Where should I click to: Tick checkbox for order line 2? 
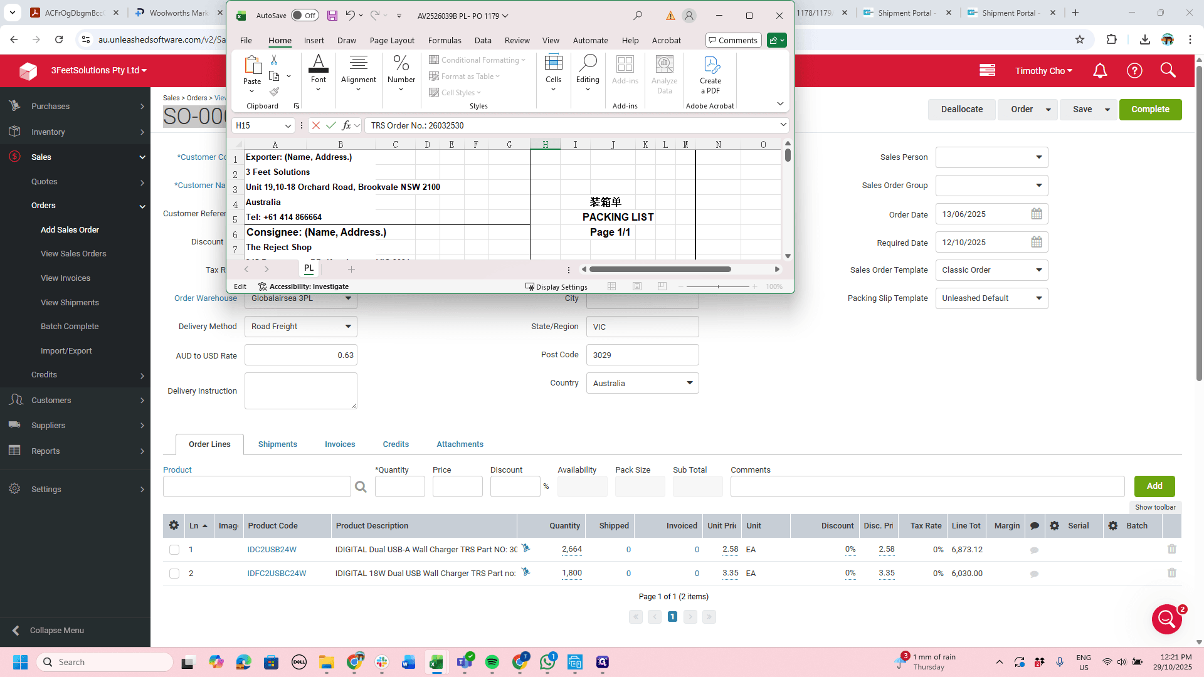tap(174, 574)
